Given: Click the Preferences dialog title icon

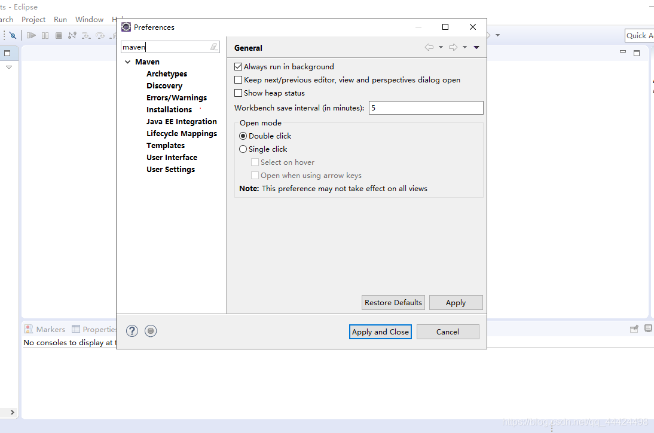Looking at the screenshot, I should [x=126, y=27].
